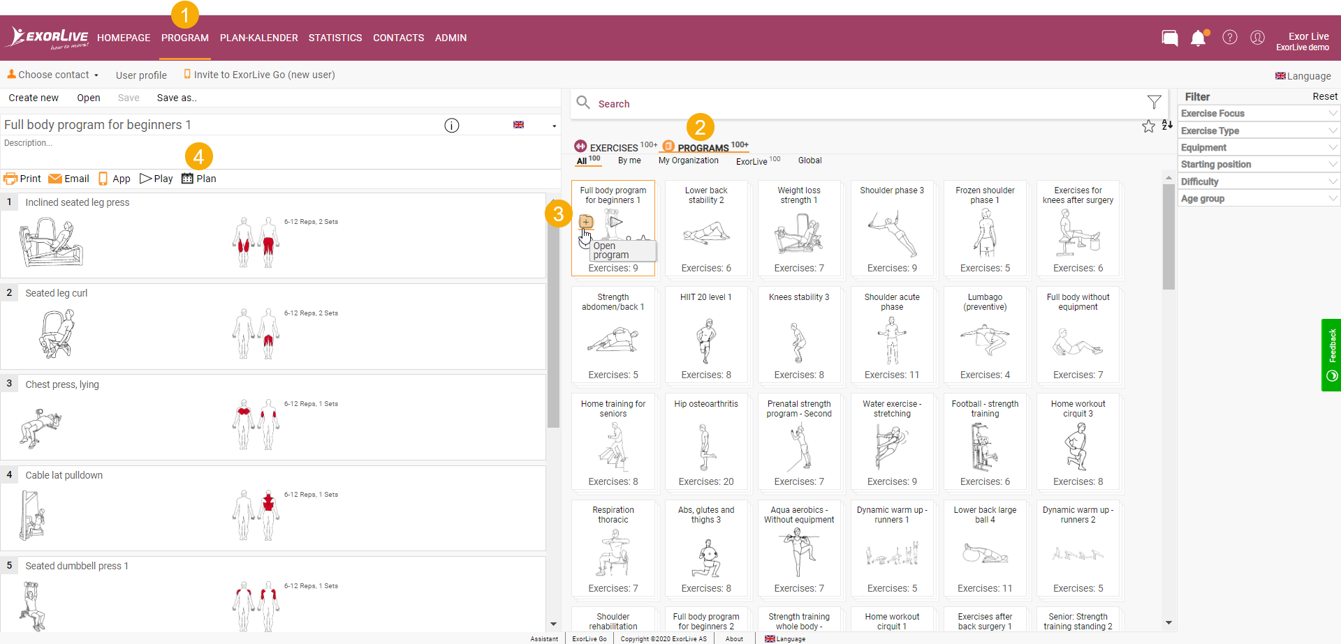Open the filter funnel icon
Viewport: 1341px width, 644px height.
pyautogui.click(x=1155, y=102)
